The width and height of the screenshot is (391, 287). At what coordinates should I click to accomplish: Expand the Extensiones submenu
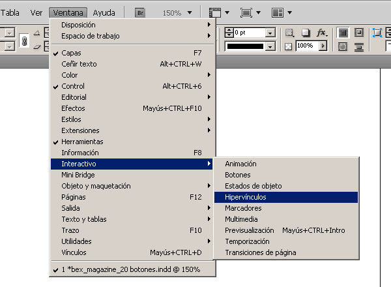(x=132, y=130)
